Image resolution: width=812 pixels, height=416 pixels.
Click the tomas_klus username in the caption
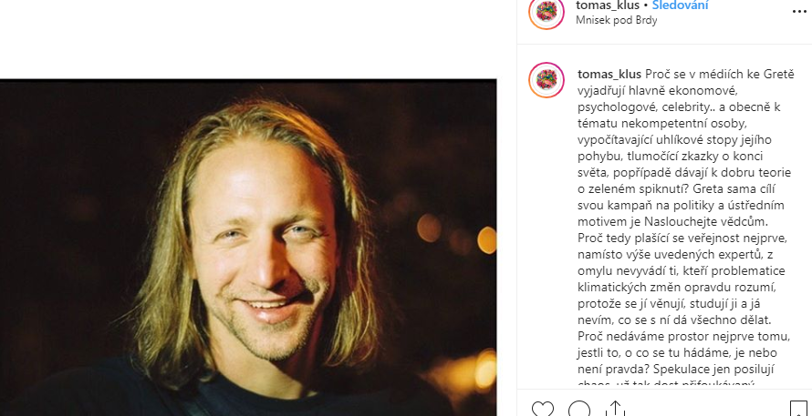[x=609, y=73]
